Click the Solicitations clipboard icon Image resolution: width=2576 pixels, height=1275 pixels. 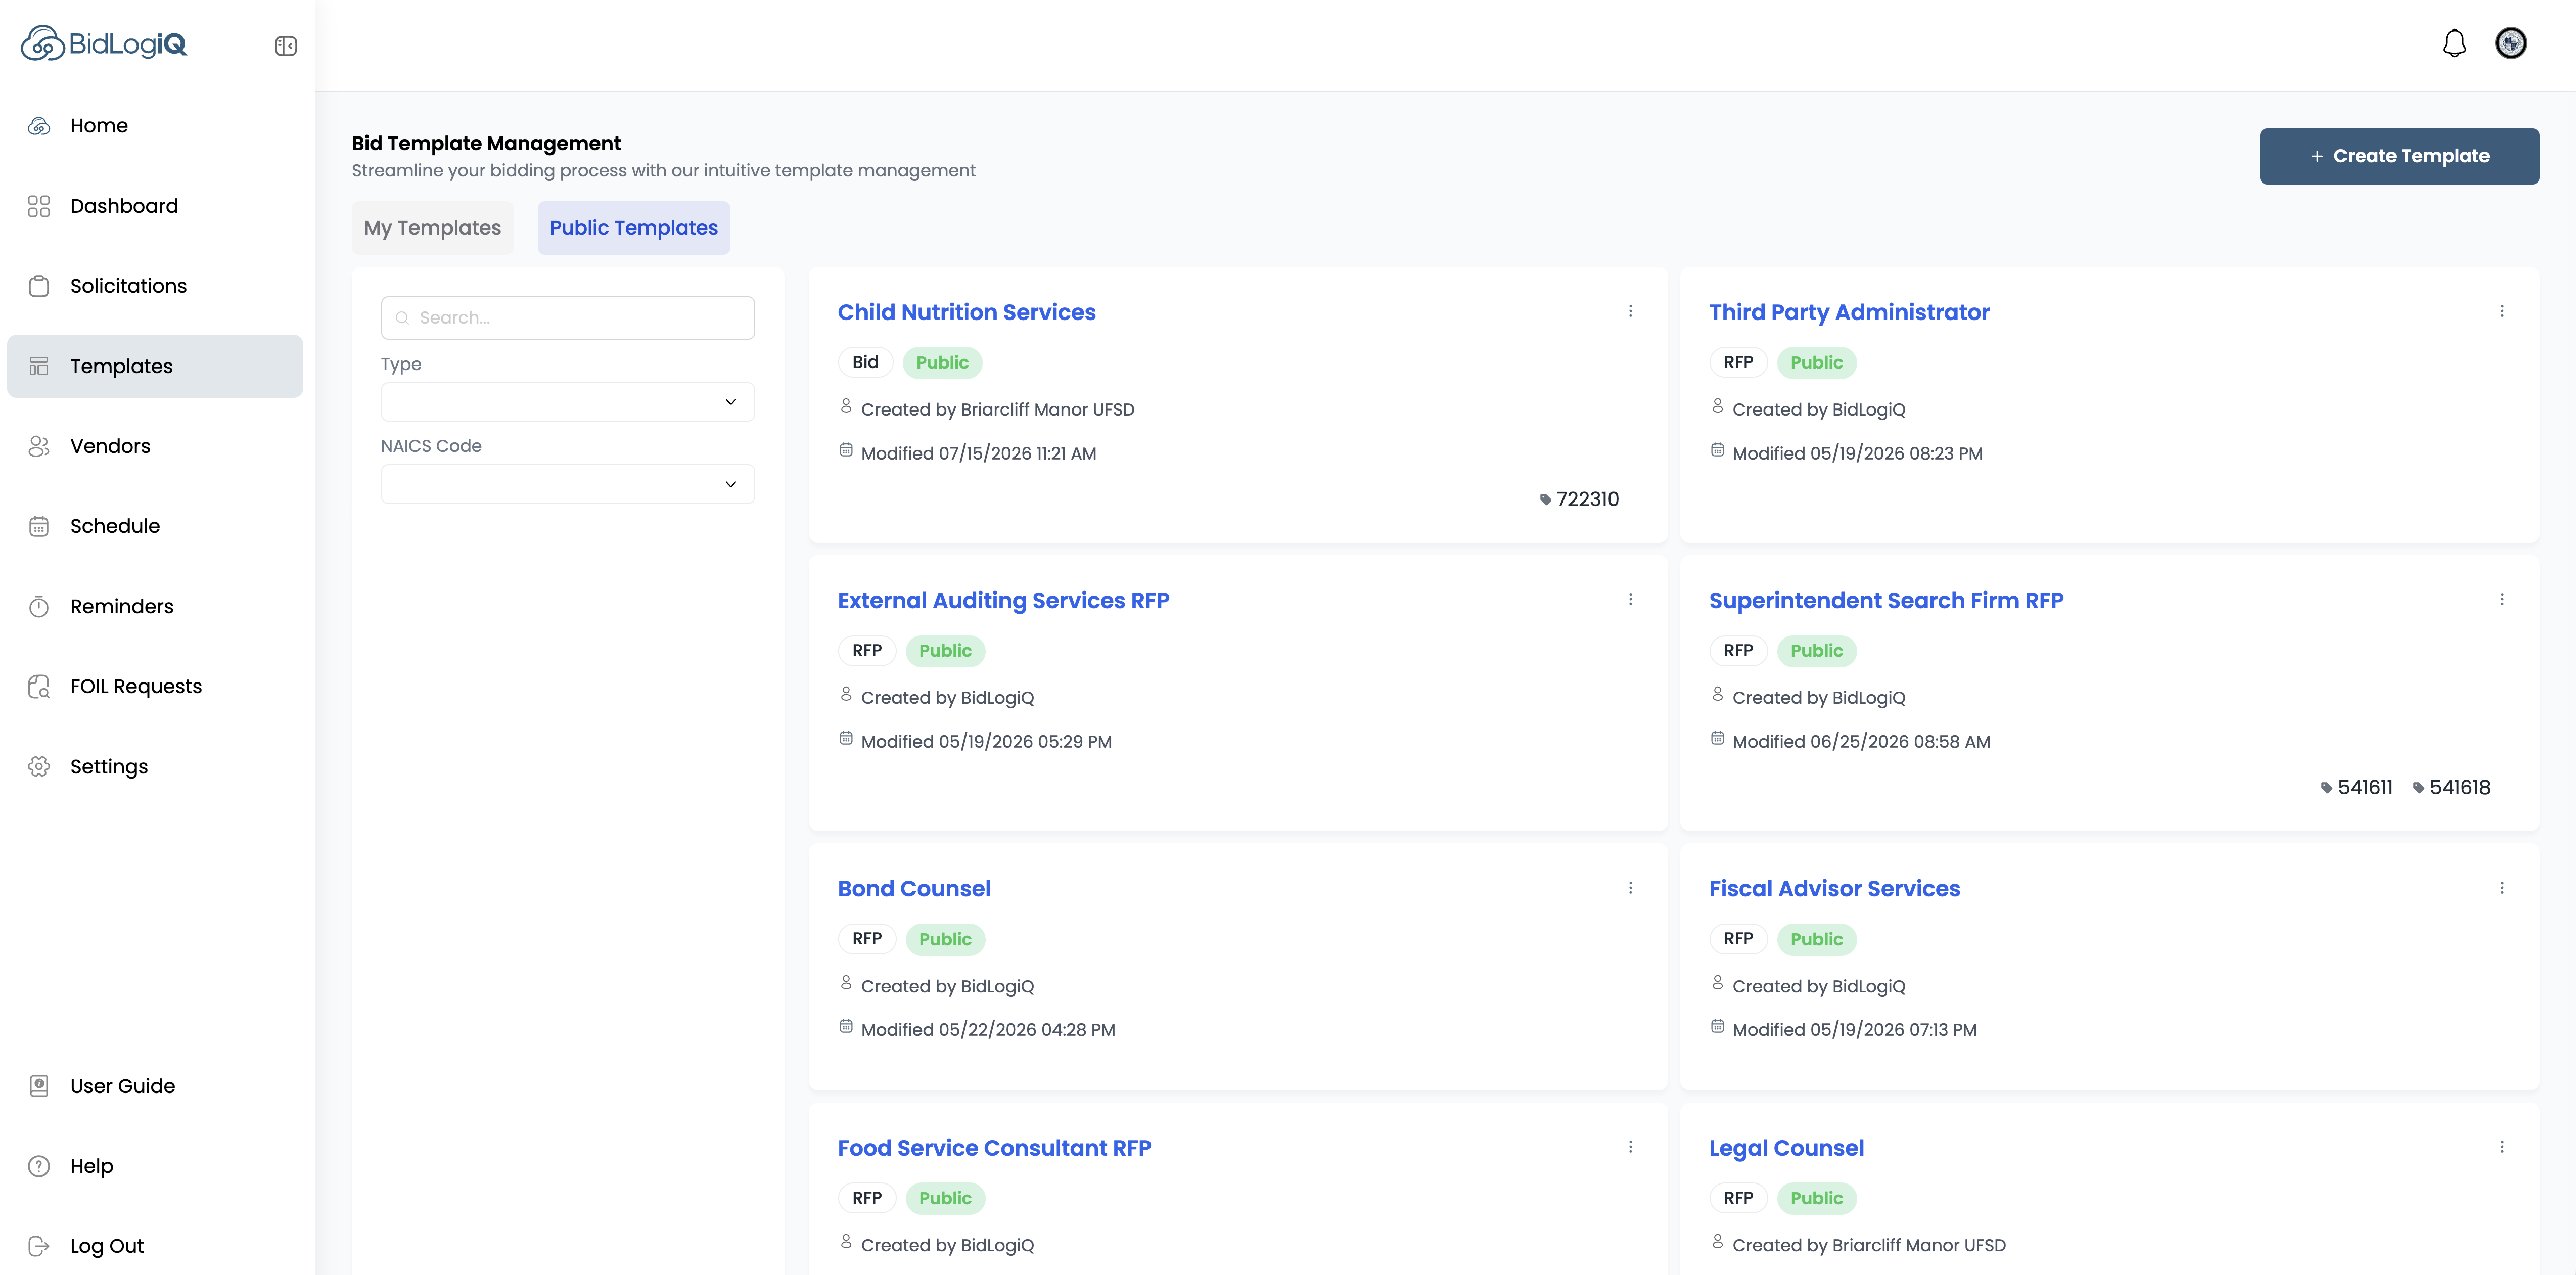[x=39, y=286]
